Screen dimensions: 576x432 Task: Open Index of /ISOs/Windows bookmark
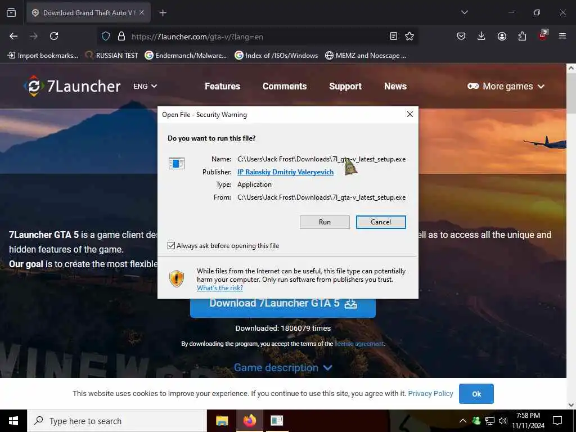(x=276, y=56)
